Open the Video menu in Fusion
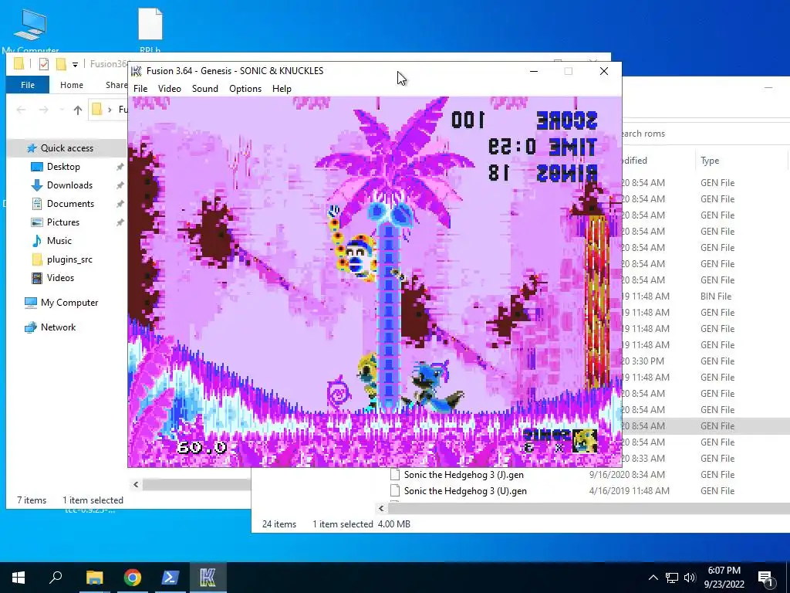 coord(169,89)
